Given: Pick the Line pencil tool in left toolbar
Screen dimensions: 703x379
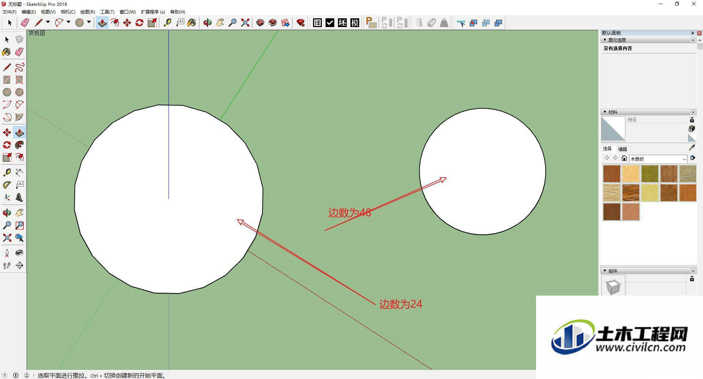Looking at the screenshot, I should click(7, 67).
